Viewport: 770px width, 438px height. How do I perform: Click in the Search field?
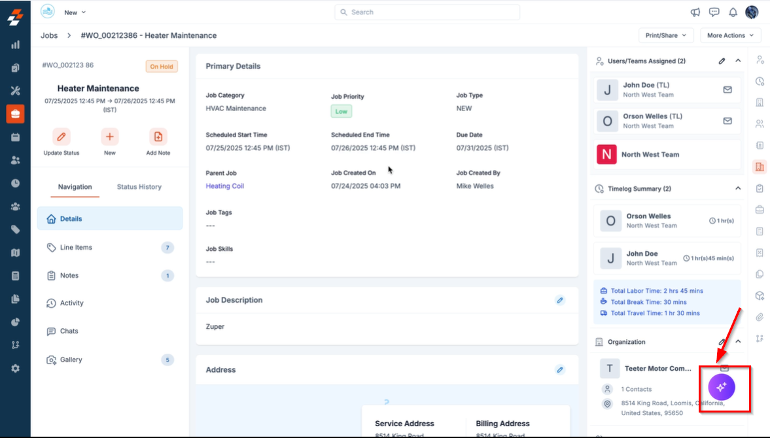coord(427,12)
